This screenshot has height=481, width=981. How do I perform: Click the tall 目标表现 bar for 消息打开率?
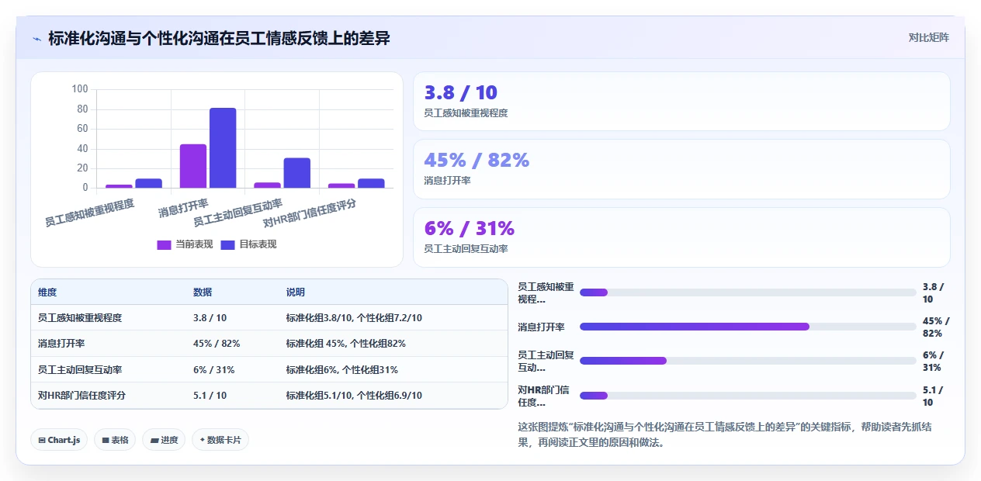click(223, 148)
